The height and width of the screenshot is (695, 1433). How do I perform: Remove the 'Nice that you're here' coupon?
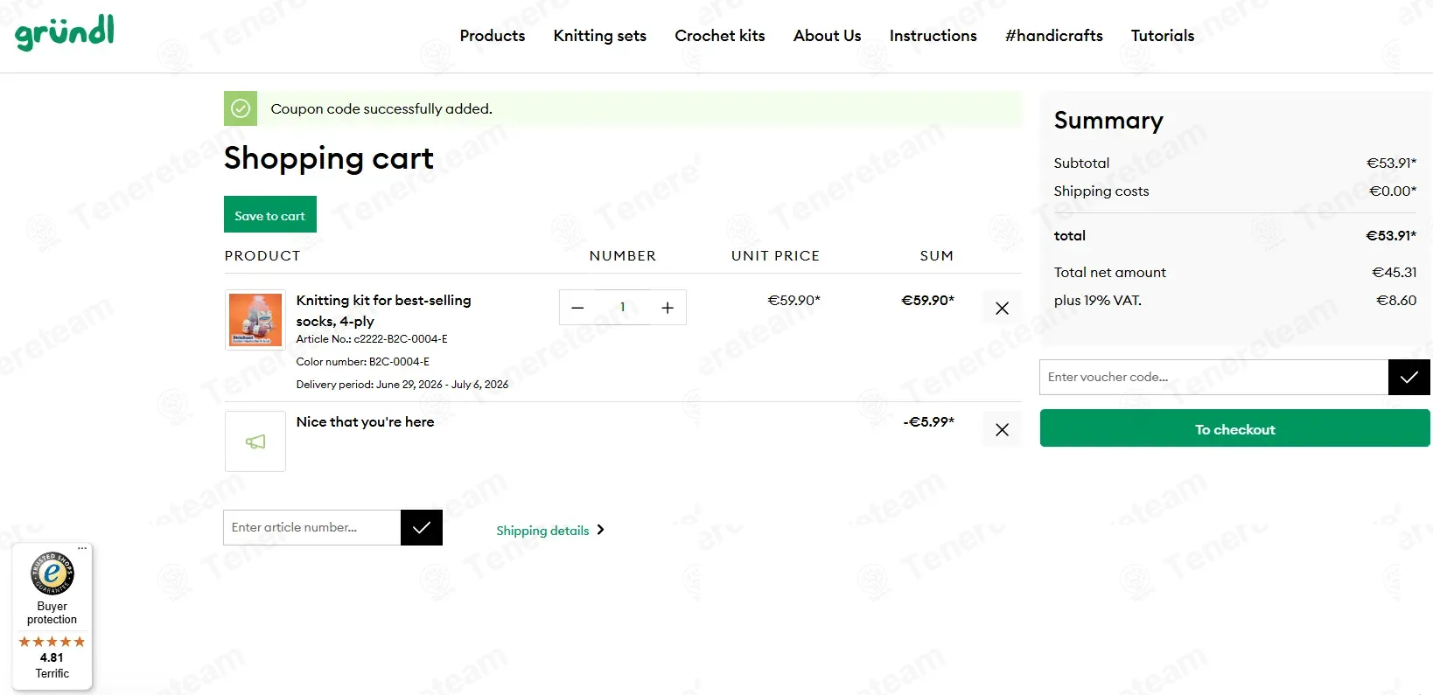1002,429
